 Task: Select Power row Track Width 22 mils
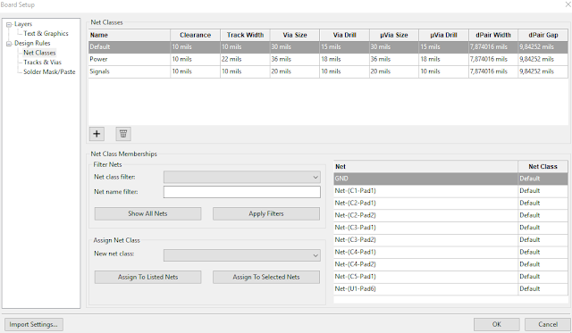click(x=245, y=60)
